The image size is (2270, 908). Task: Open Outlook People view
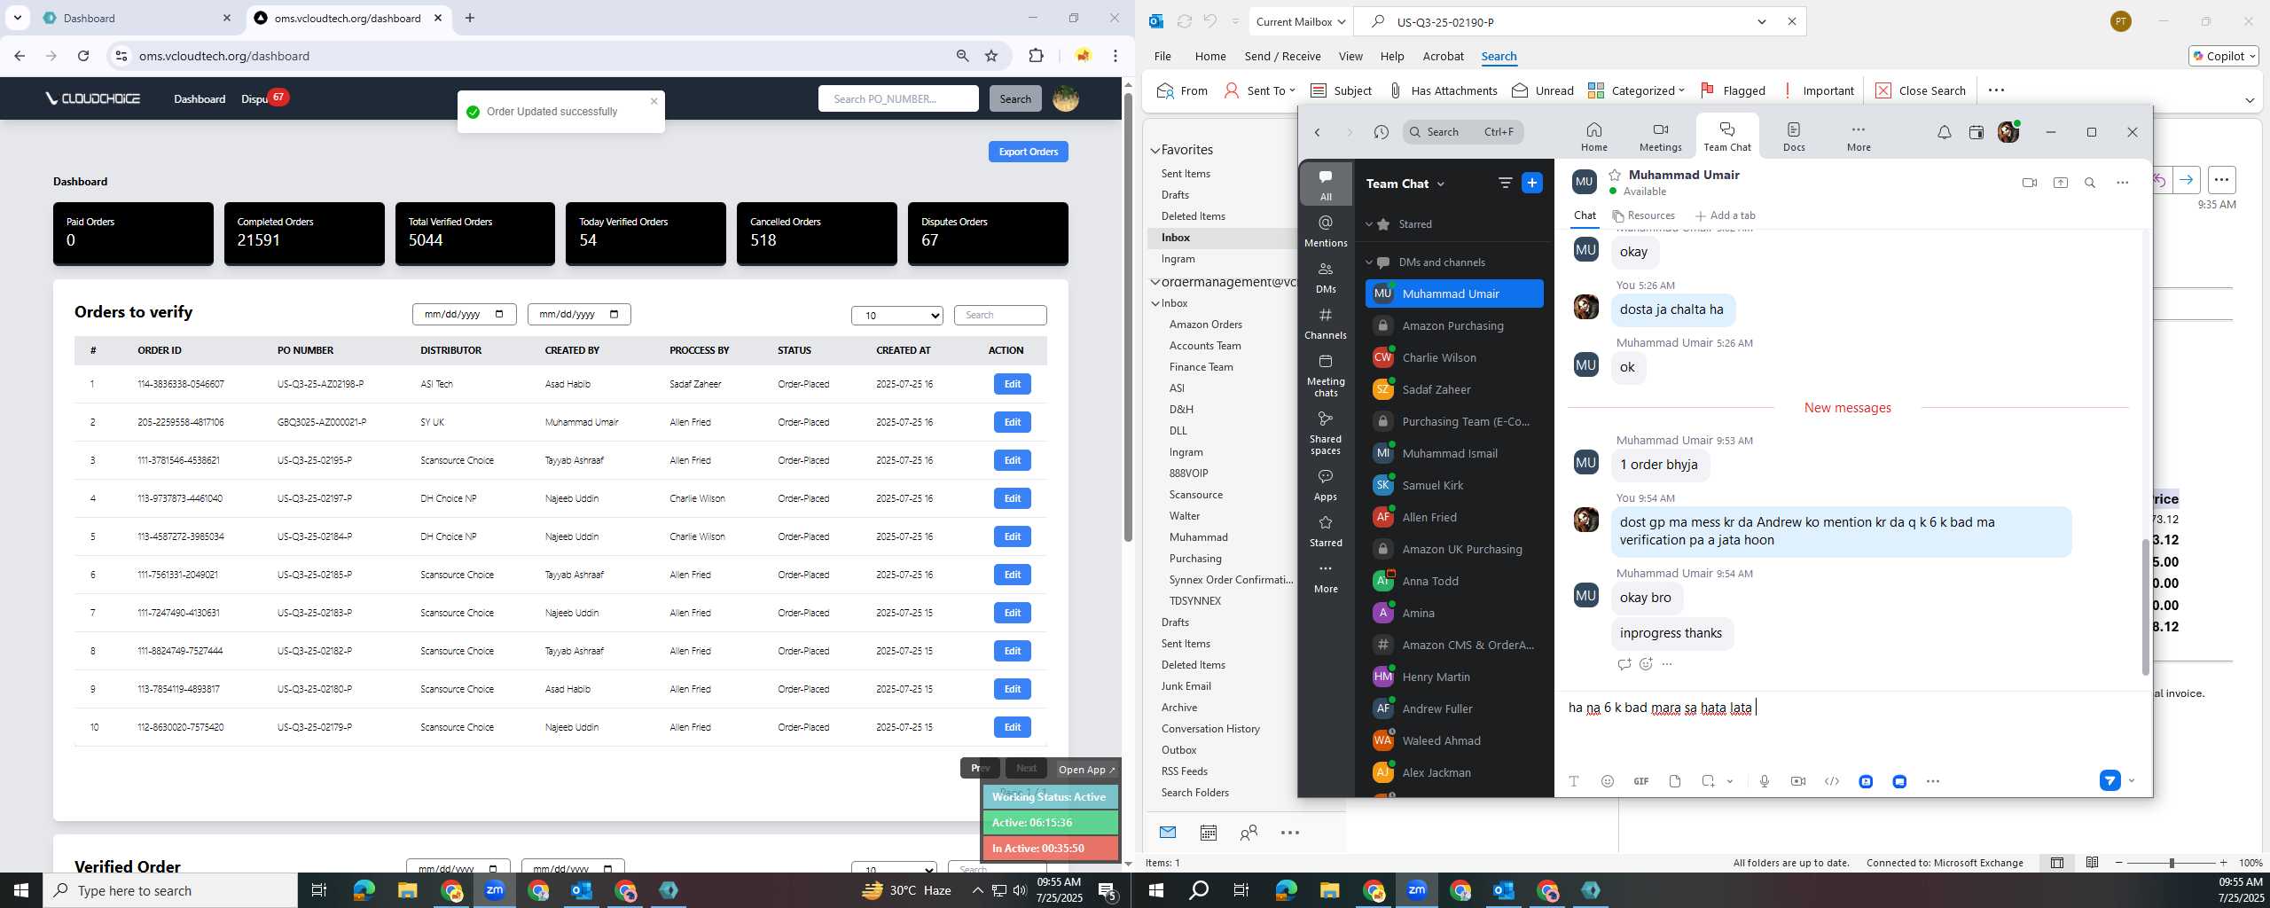[x=1248, y=832]
